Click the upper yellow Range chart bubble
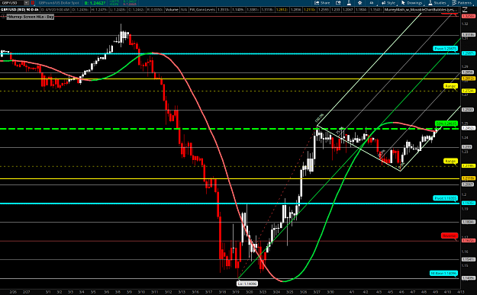The width and height of the screenshot is (477, 295). pyautogui.click(x=450, y=86)
